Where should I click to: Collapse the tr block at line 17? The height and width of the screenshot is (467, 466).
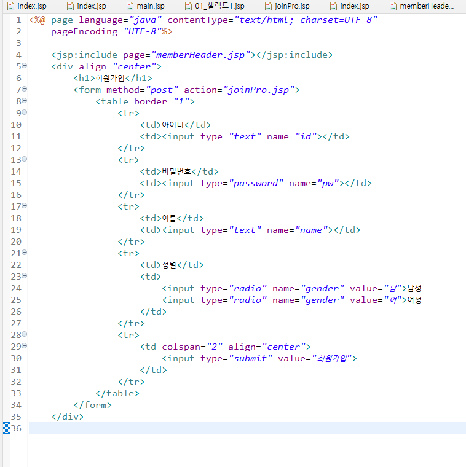click(x=25, y=205)
